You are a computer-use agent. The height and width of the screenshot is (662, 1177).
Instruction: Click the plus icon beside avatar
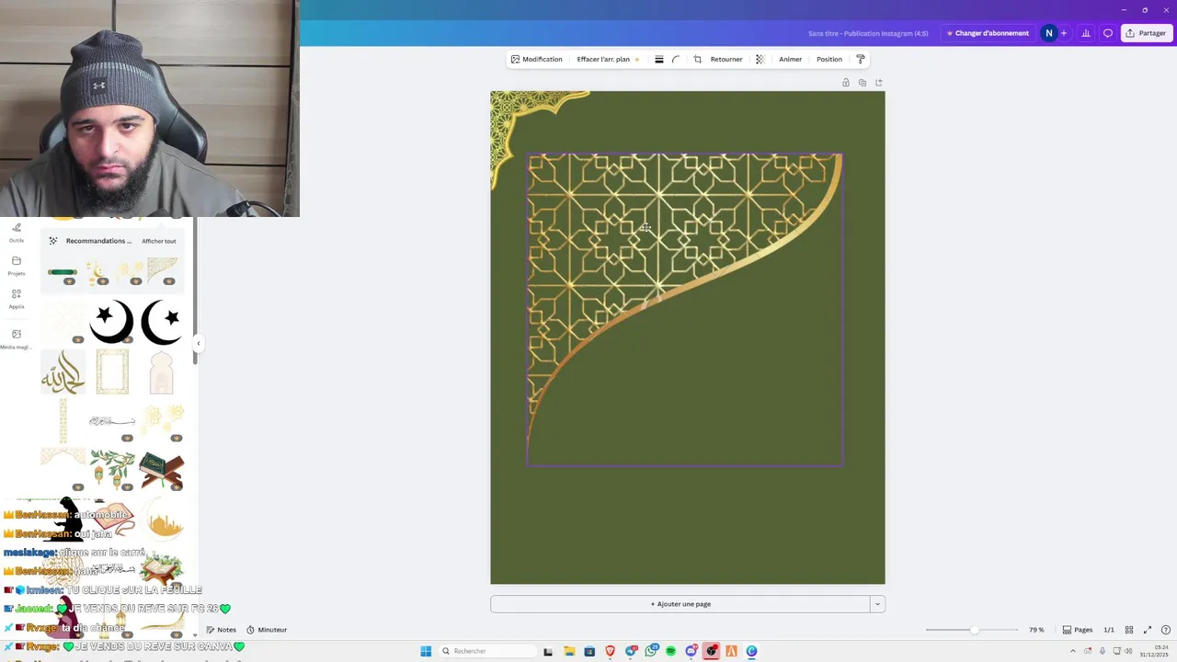click(x=1064, y=33)
